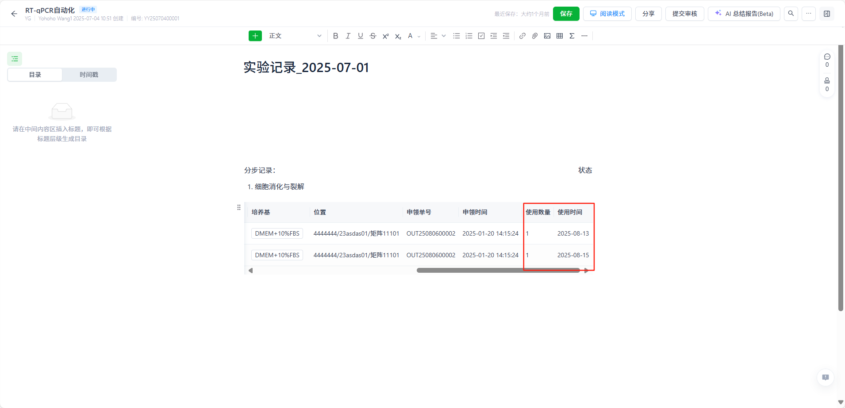Open the search magnifier icon
The image size is (845, 408).
pos(791,14)
